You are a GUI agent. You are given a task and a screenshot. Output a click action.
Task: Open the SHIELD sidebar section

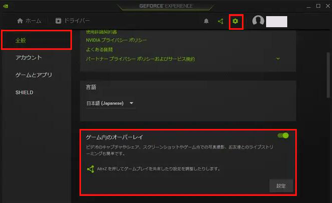(x=24, y=93)
